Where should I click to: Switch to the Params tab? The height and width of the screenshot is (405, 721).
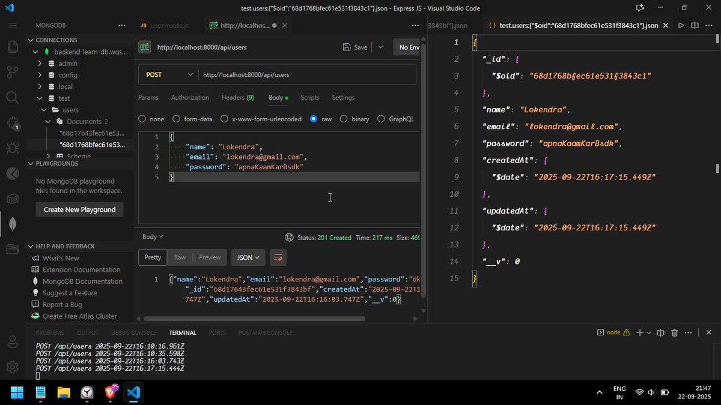[148, 97]
